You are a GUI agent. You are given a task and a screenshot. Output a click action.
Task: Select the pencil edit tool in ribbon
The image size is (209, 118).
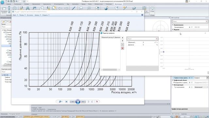73,8
